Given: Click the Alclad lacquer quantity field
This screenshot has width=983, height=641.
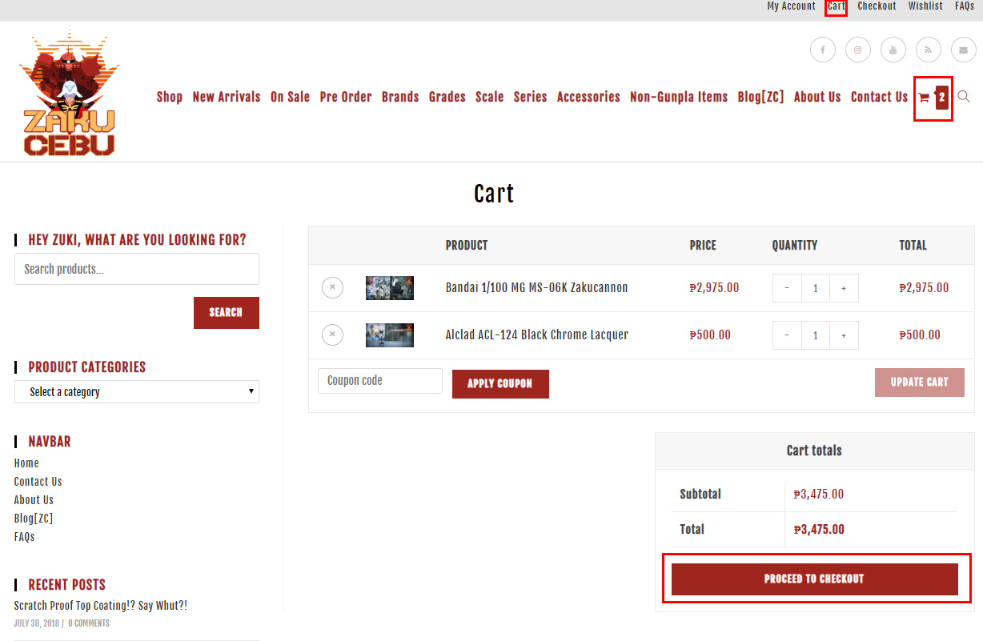Looking at the screenshot, I should point(816,335).
